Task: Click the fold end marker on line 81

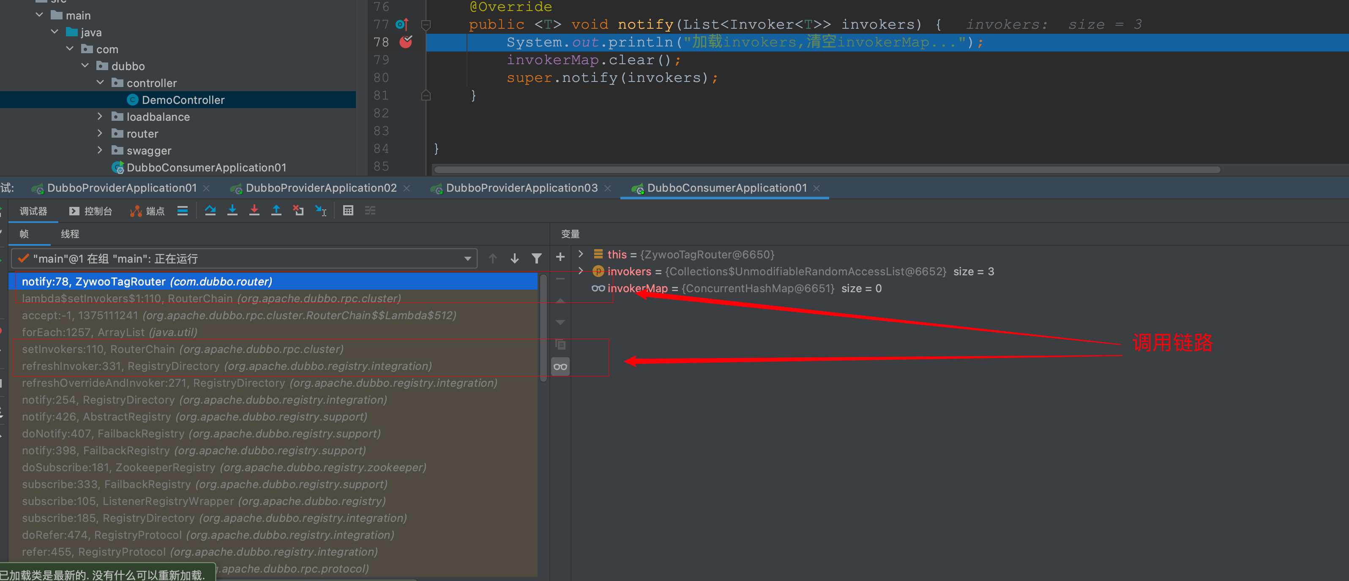Action: pyautogui.click(x=426, y=95)
